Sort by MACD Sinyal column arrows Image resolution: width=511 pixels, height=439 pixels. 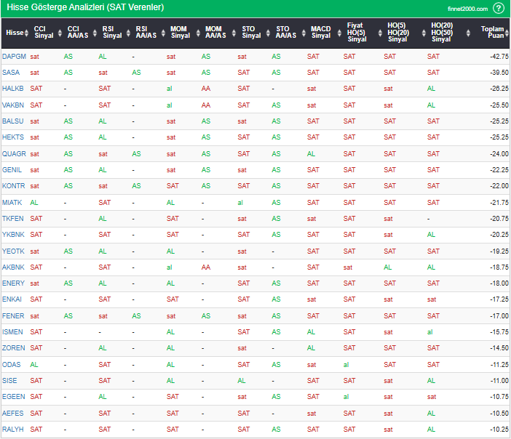(x=336, y=33)
